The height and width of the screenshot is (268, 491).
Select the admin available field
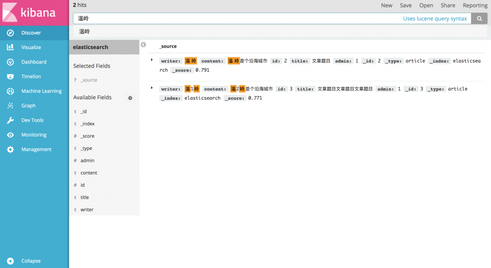pyautogui.click(x=87, y=161)
